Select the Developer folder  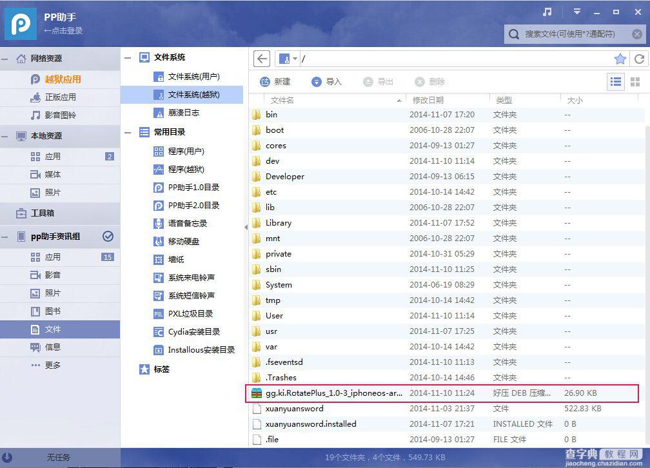[x=447, y=177]
